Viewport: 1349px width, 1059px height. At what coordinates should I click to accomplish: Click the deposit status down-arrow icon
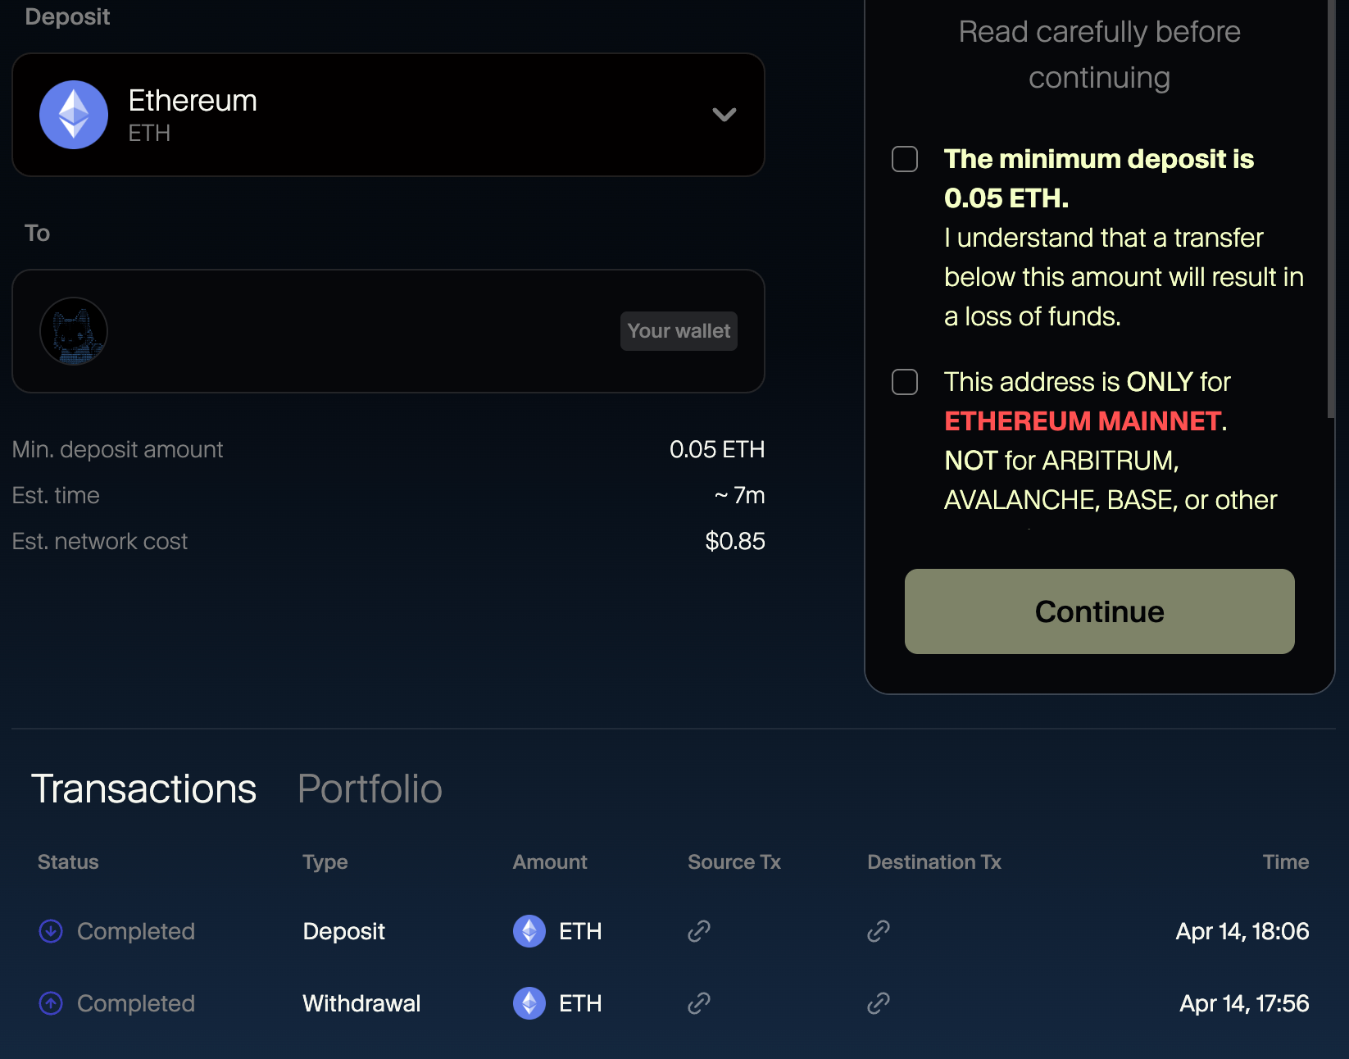[x=51, y=931]
